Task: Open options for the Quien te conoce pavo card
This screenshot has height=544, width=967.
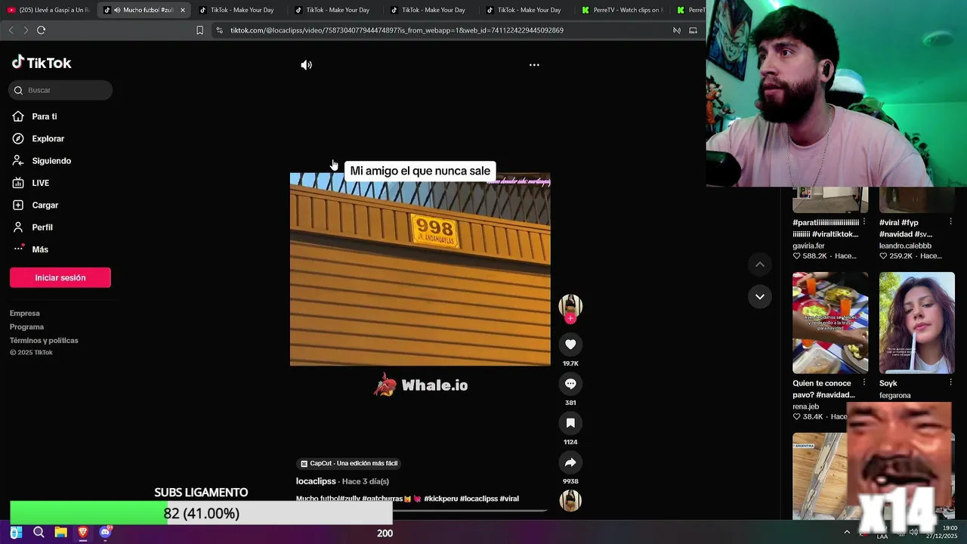Action: click(x=864, y=383)
